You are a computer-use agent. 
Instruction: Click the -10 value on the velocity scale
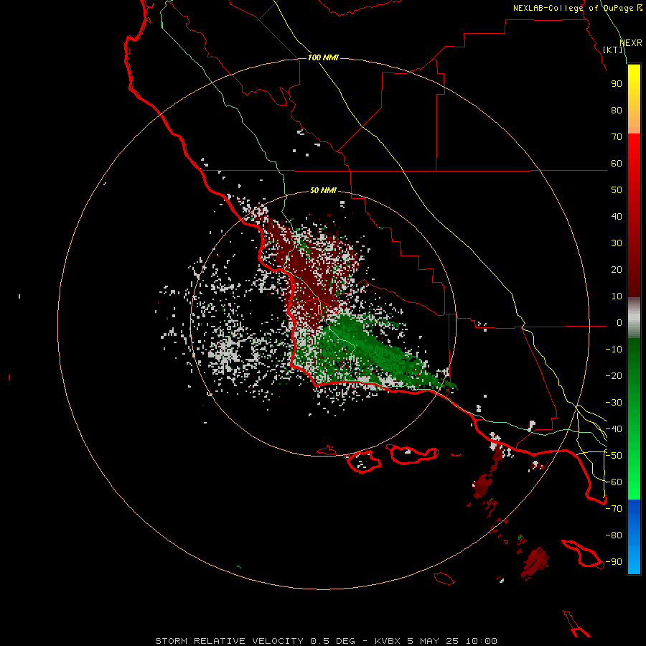click(614, 350)
